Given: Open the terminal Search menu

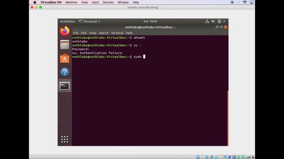Looking at the screenshot, I should tap(103, 33).
